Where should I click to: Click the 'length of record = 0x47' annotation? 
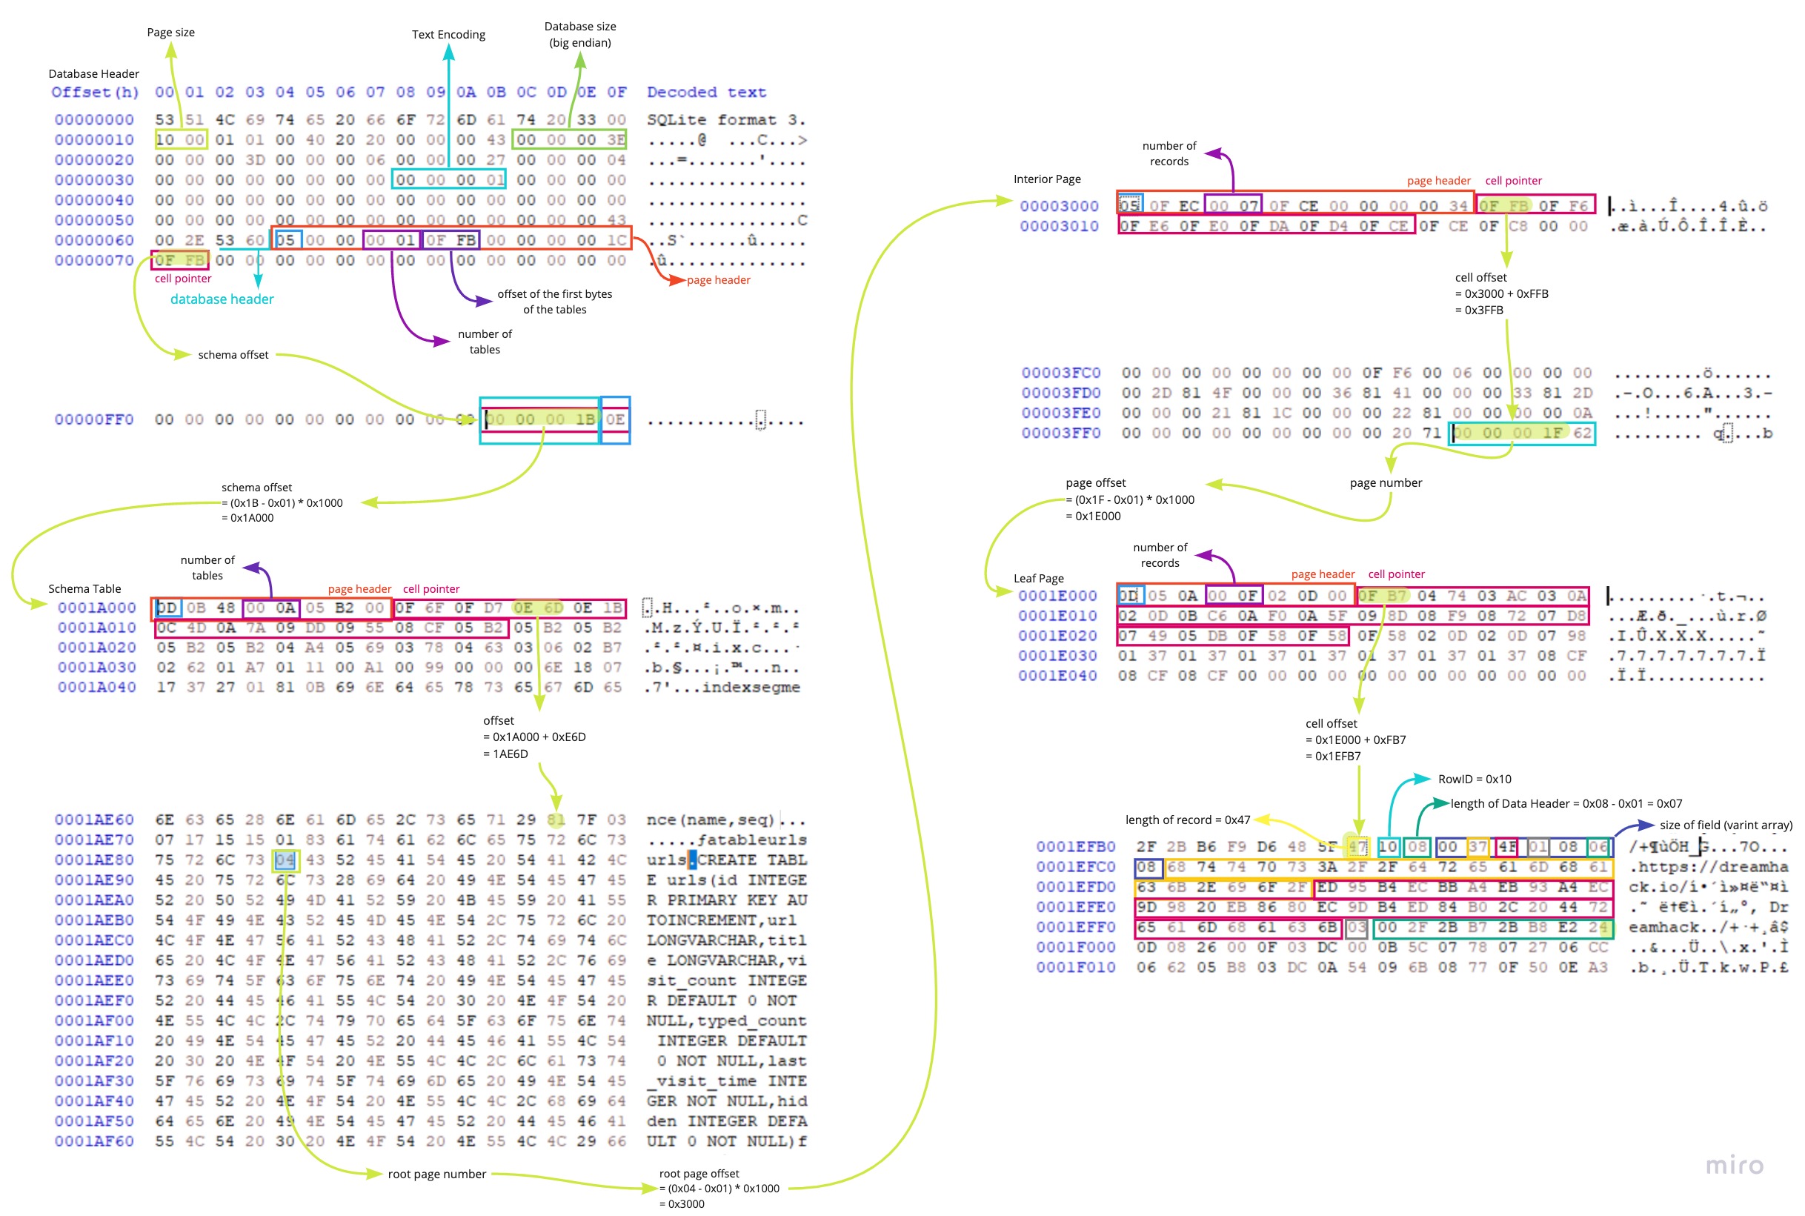pyautogui.click(x=1187, y=820)
